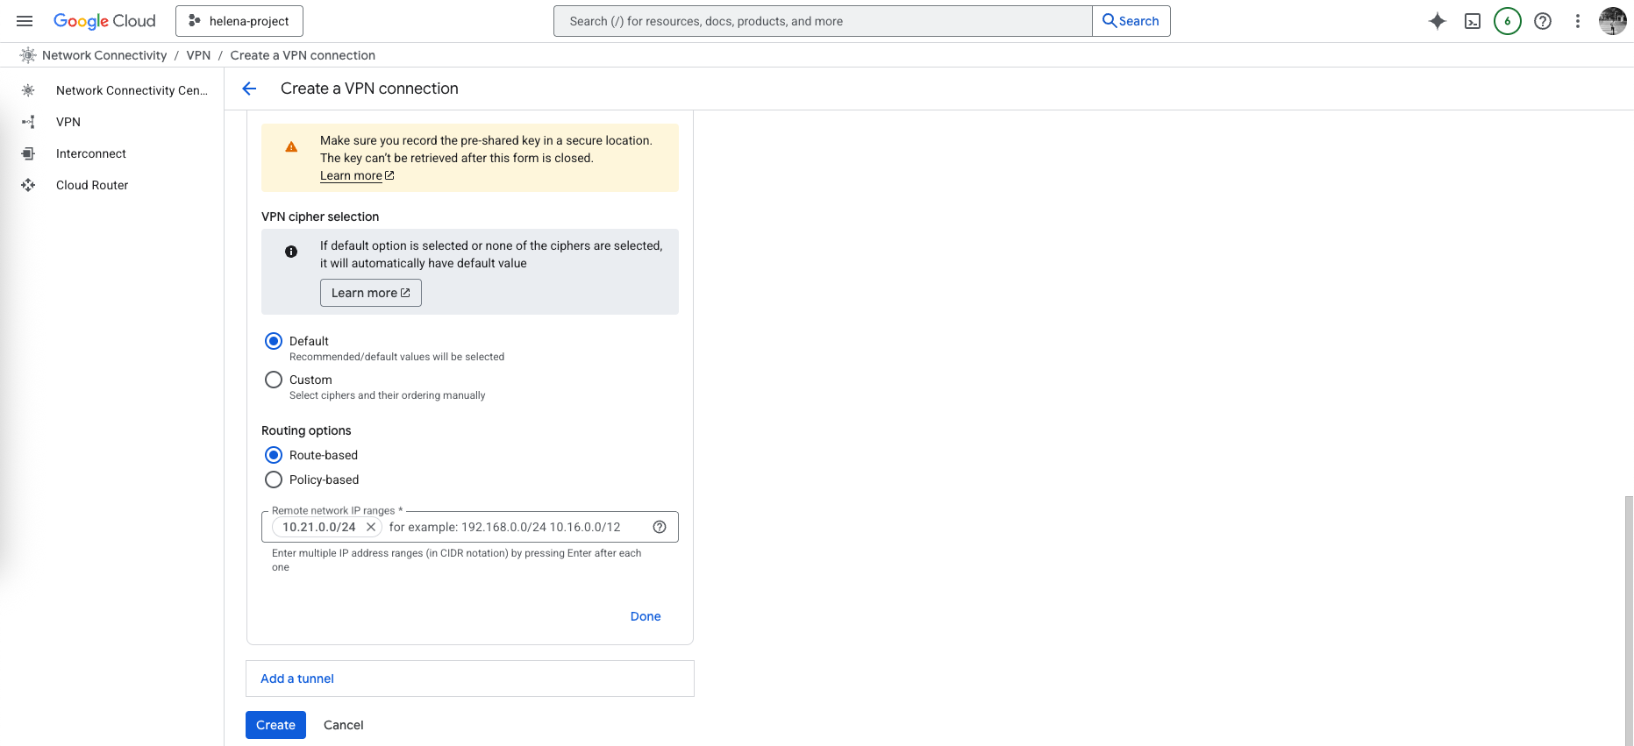This screenshot has width=1634, height=746.
Task: Open the helena-project project picker
Action: (x=239, y=21)
